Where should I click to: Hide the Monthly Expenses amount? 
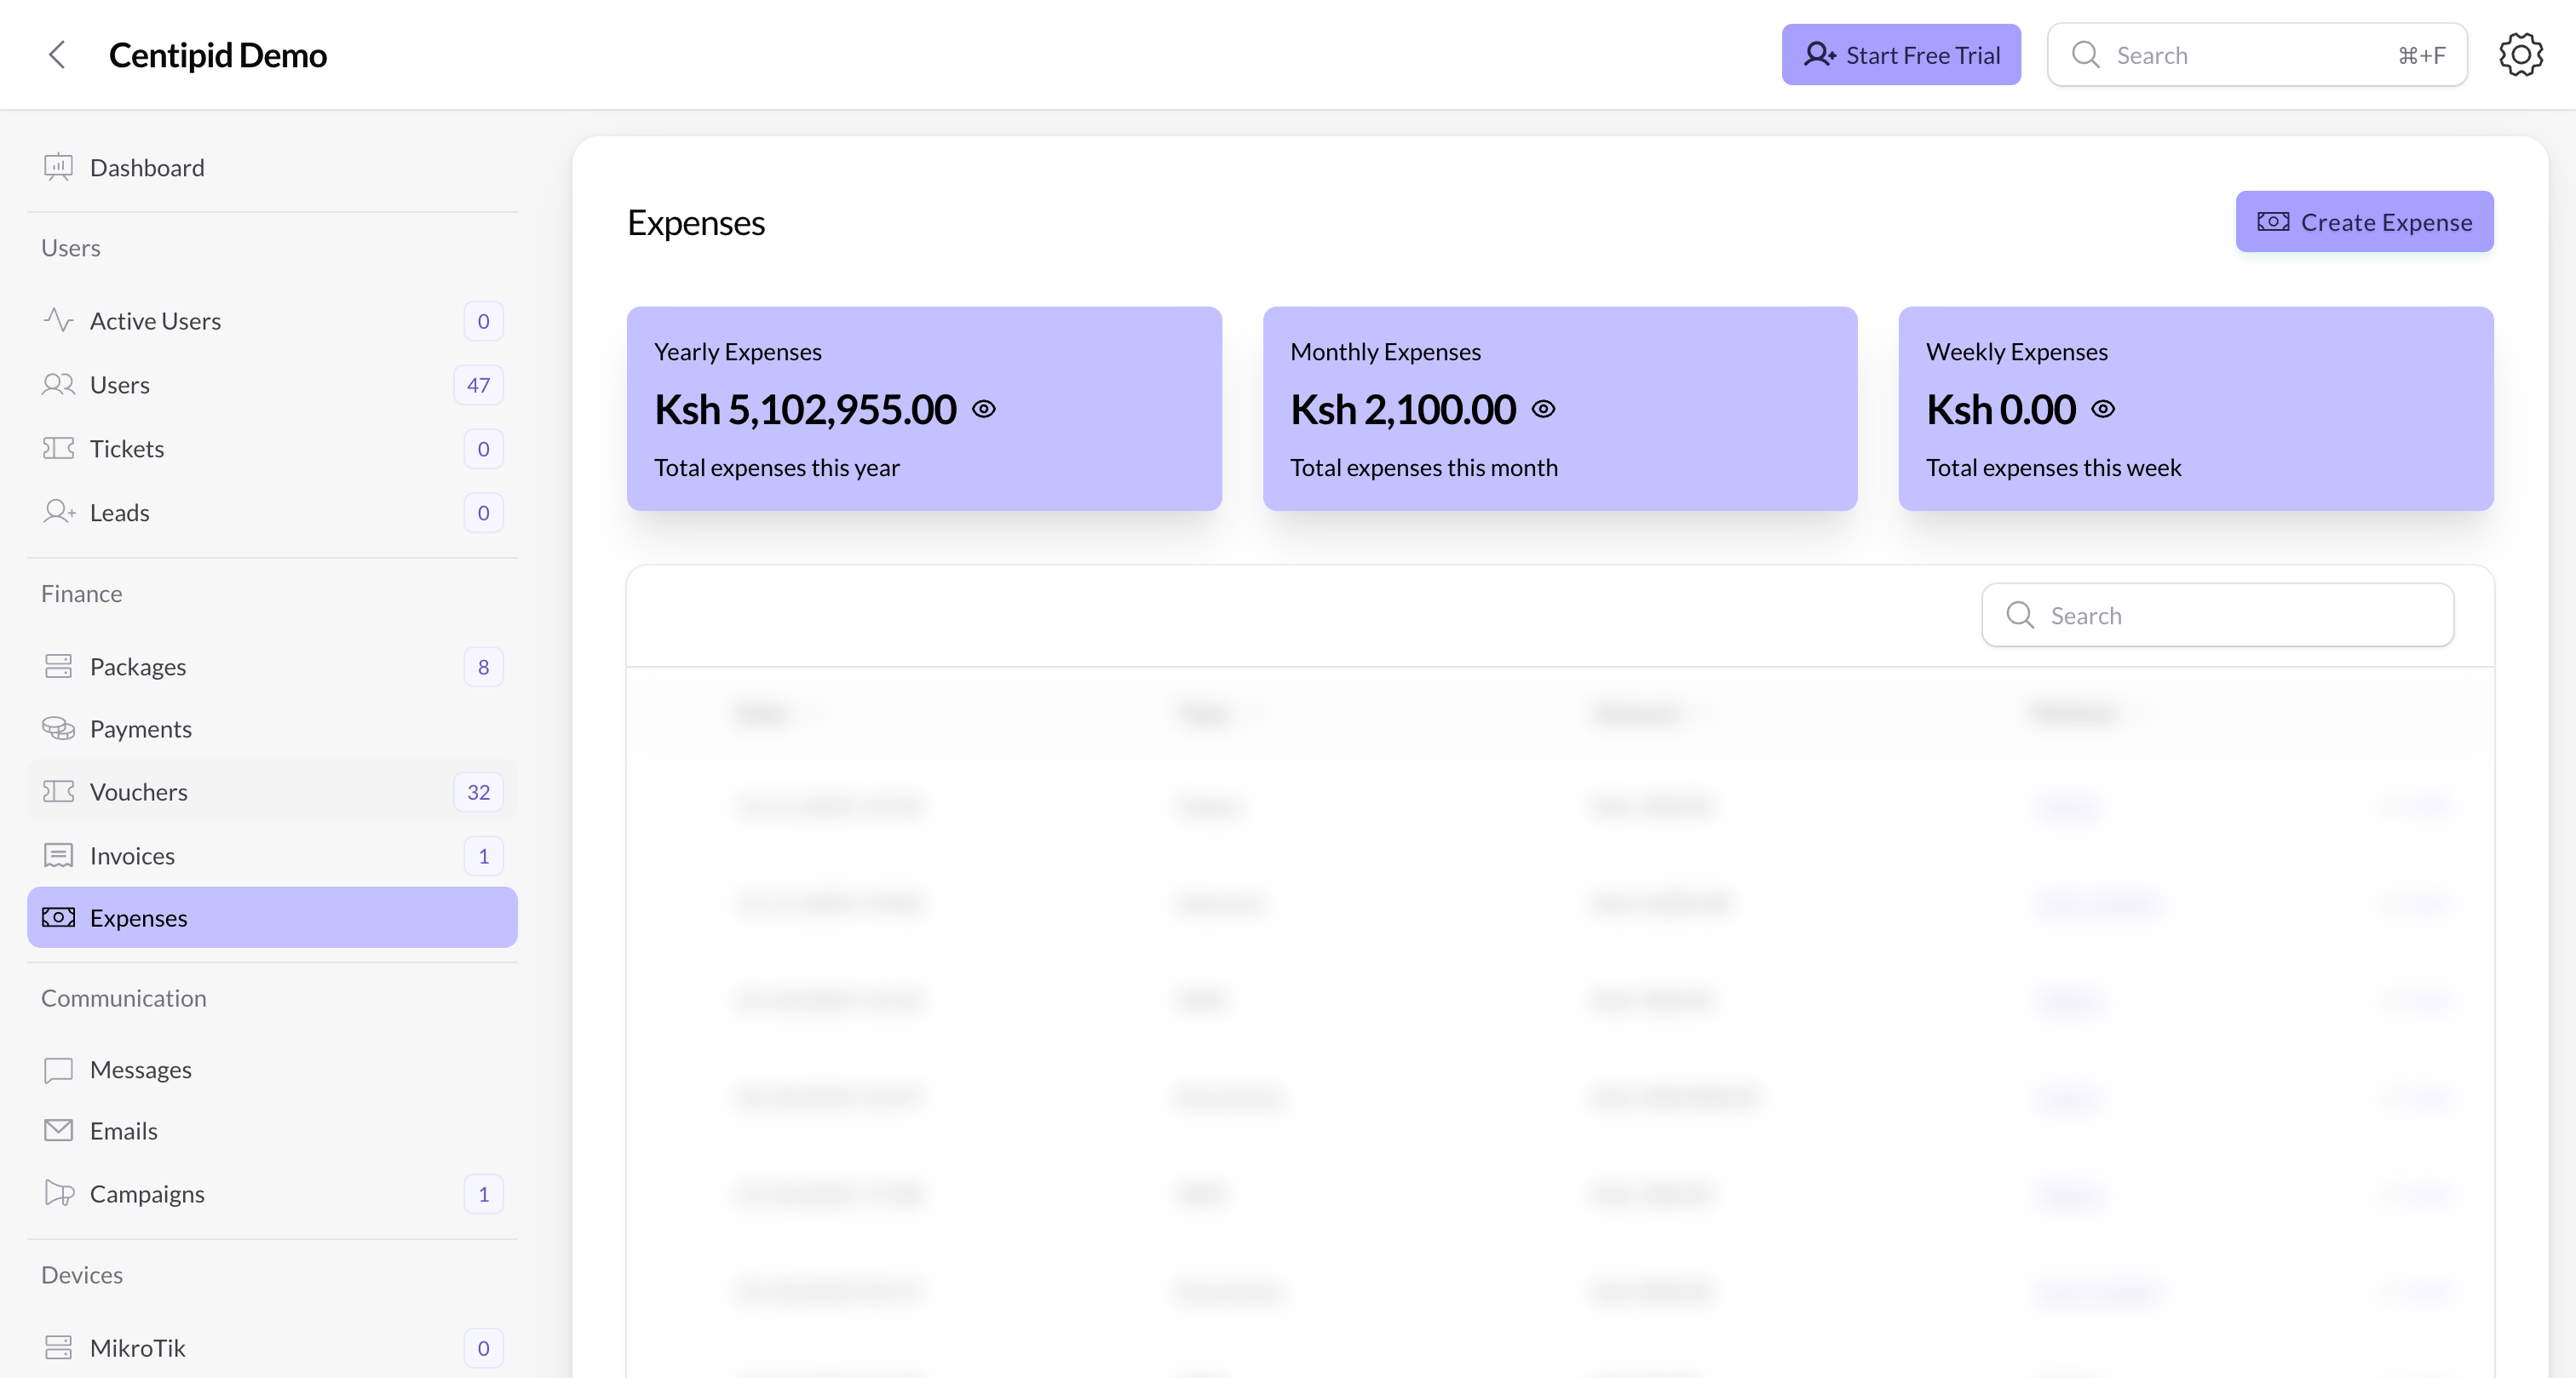(x=1544, y=408)
